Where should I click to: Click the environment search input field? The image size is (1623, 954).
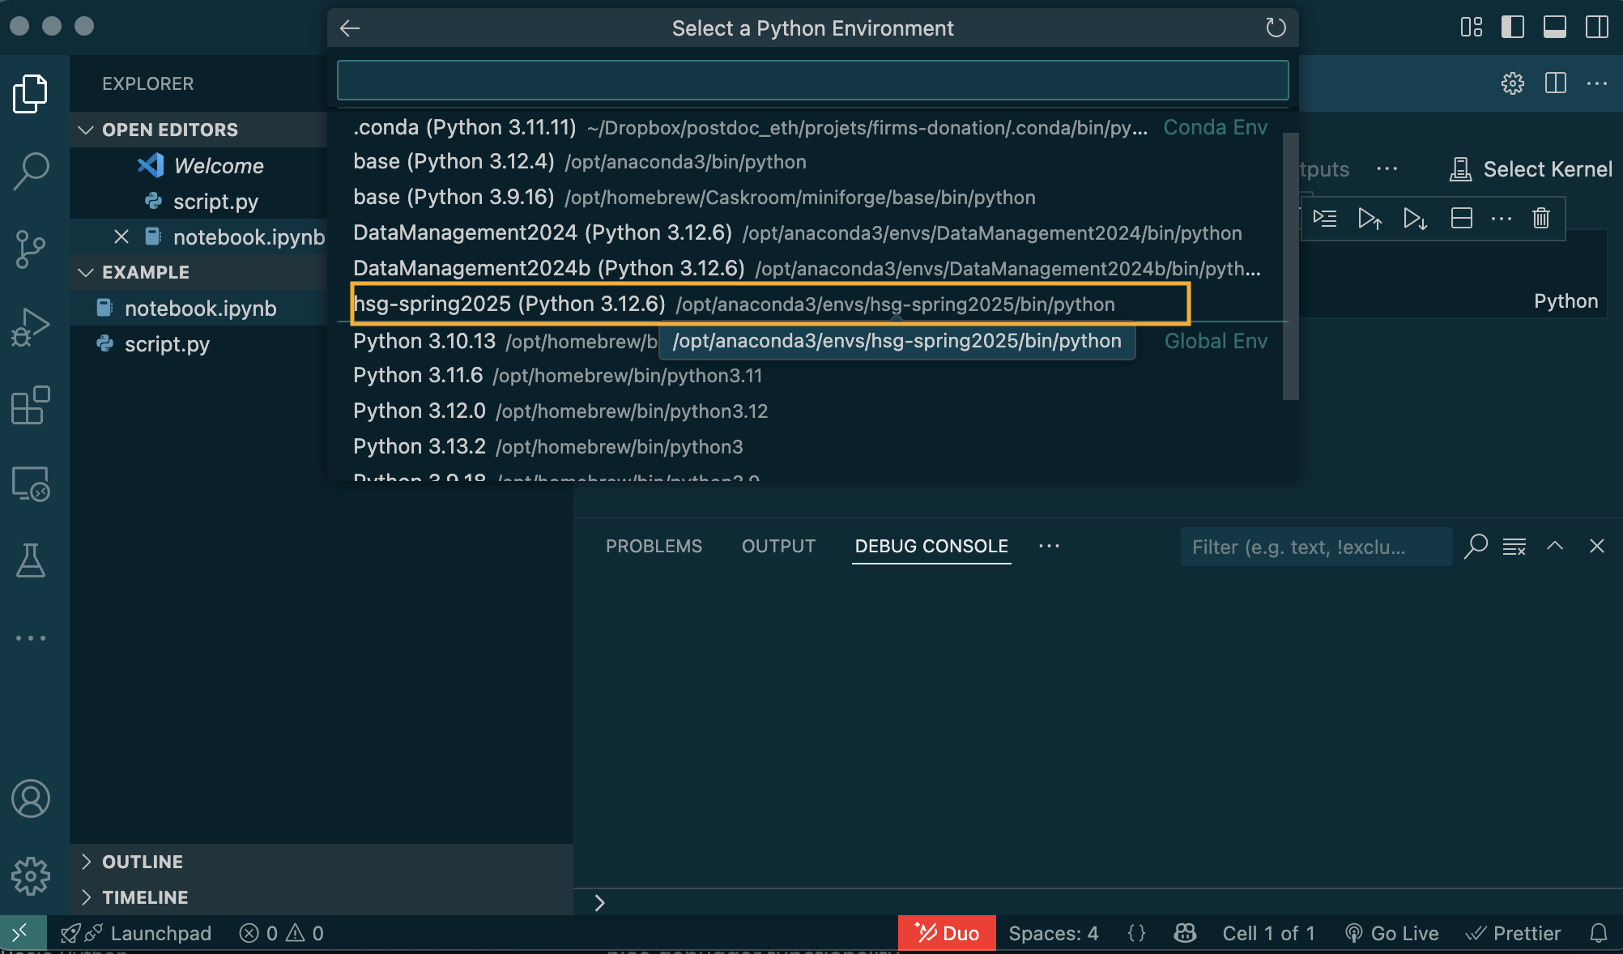point(812,80)
